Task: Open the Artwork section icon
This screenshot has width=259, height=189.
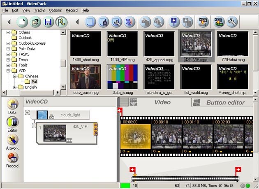Action: point(12,141)
